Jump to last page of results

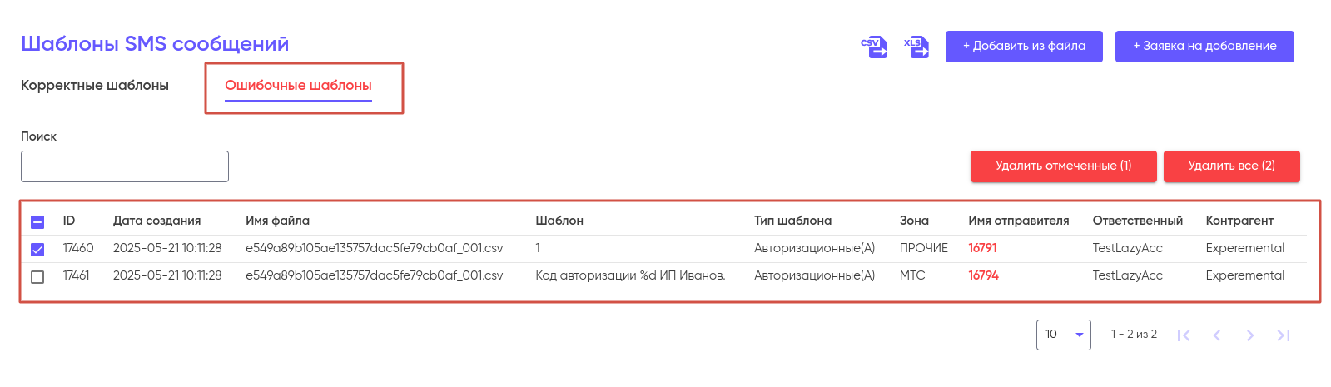(1284, 335)
